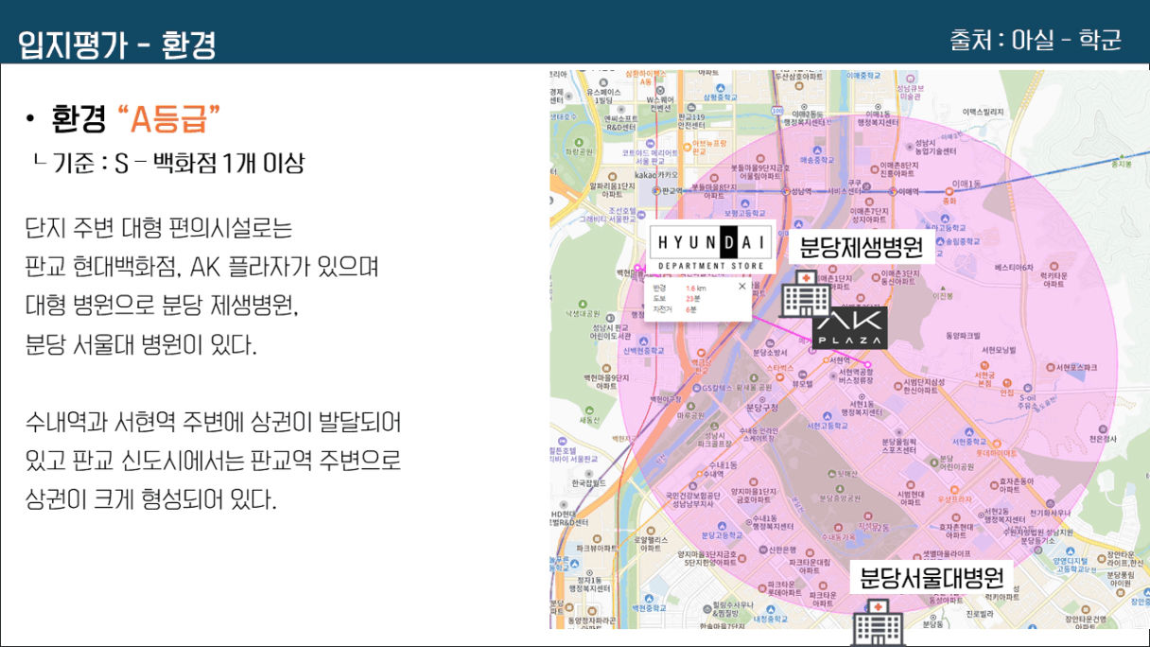Click the 분당올림픽 스포츠센터 marker
Image resolution: width=1150 pixels, height=647 pixels.
pyautogui.click(x=898, y=434)
